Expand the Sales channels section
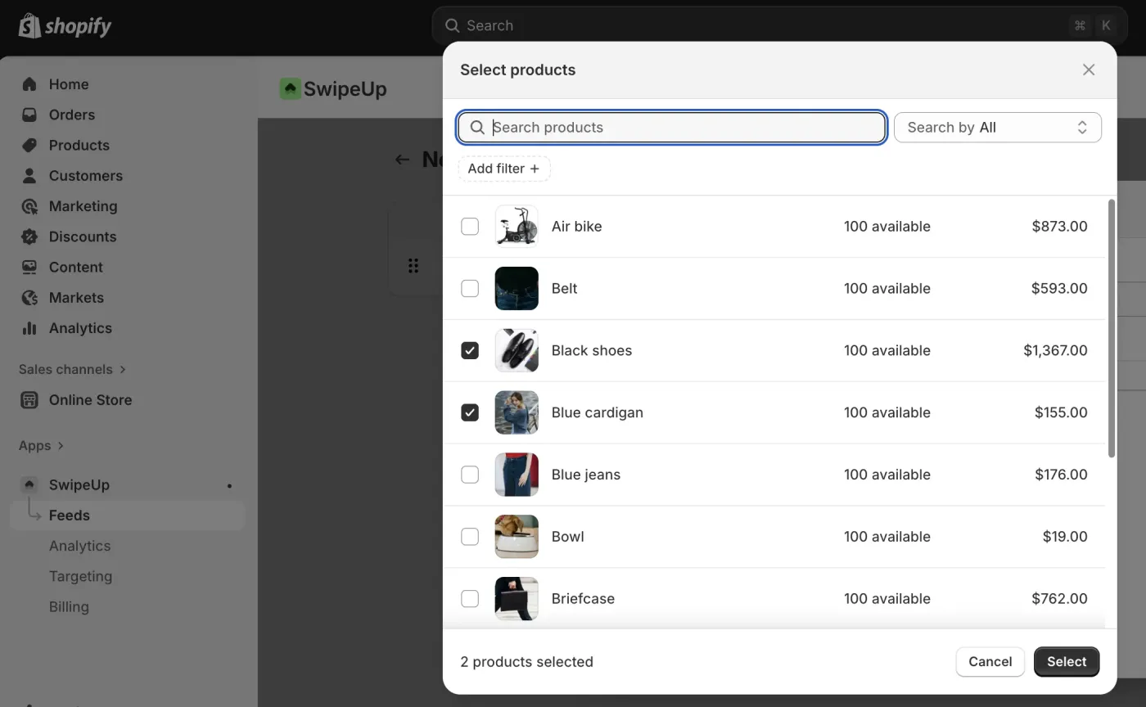The width and height of the screenshot is (1146, 707). pos(72,369)
